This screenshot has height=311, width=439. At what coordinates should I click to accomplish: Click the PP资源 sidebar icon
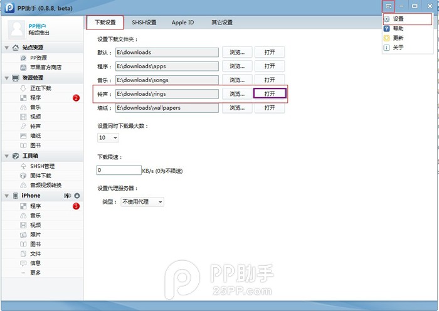[x=23, y=58]
